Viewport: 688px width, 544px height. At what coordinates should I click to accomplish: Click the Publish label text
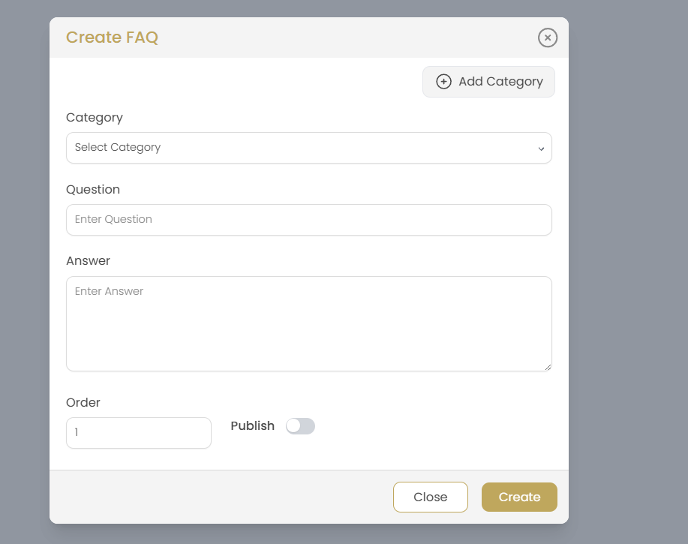point(252,425)
